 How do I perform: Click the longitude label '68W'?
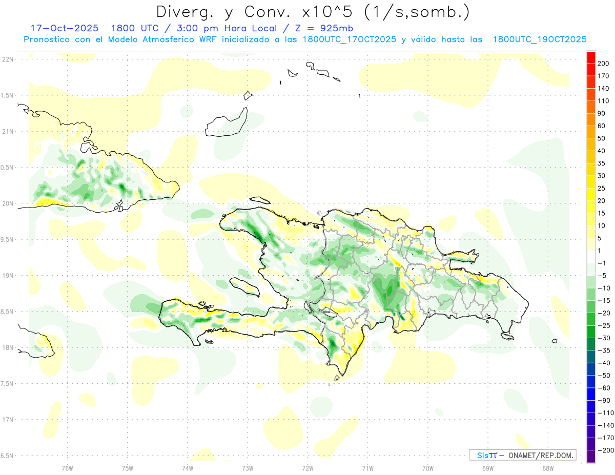(547, 468)
